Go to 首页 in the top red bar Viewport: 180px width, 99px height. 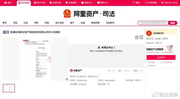8,3
